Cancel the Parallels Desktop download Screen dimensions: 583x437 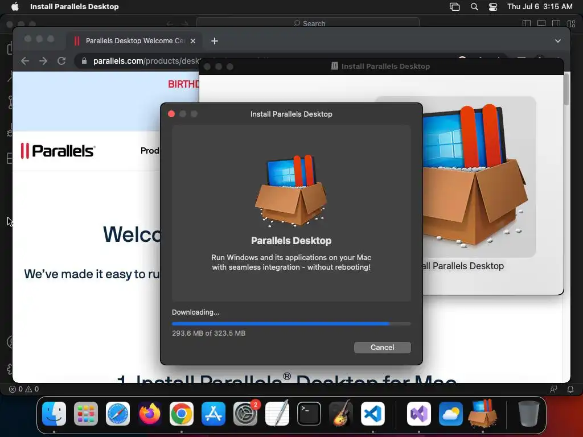tap(382, 348)
